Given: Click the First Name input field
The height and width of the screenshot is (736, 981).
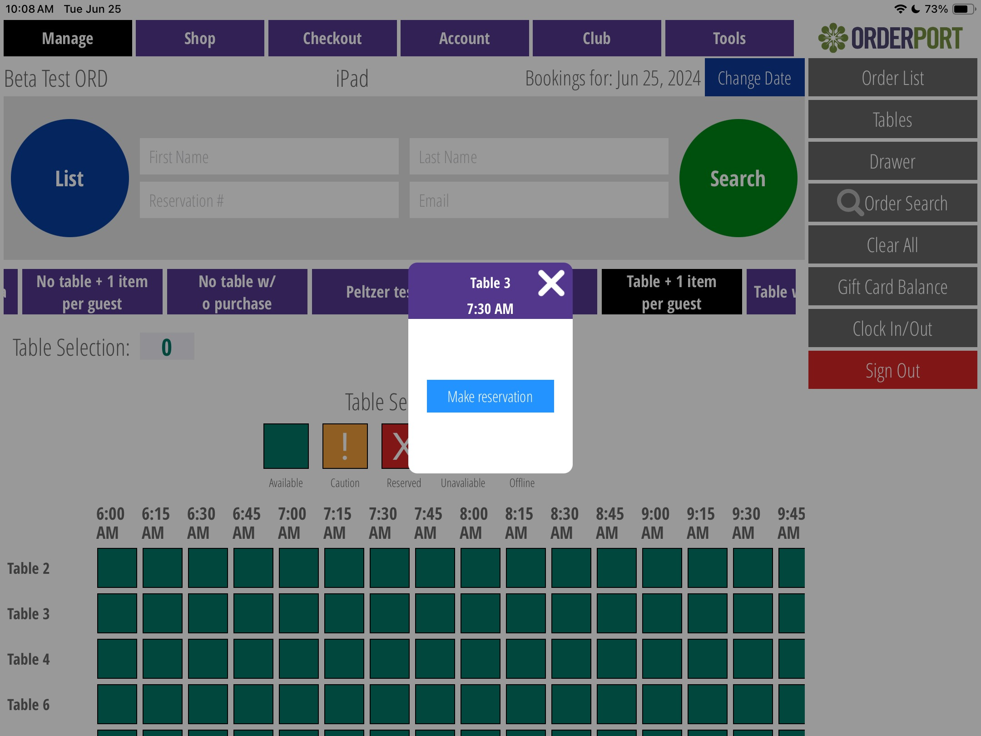Looking at the screenshot, I should click(x=269, y=157).
